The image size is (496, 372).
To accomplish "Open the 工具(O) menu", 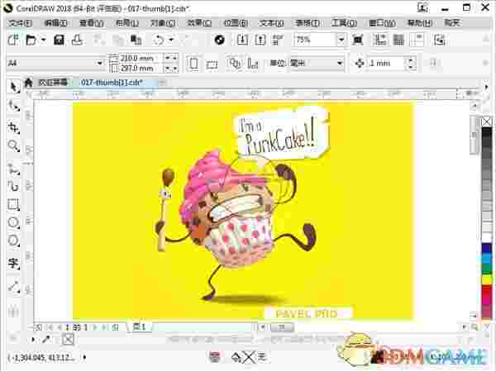I will tap(344, 23).
